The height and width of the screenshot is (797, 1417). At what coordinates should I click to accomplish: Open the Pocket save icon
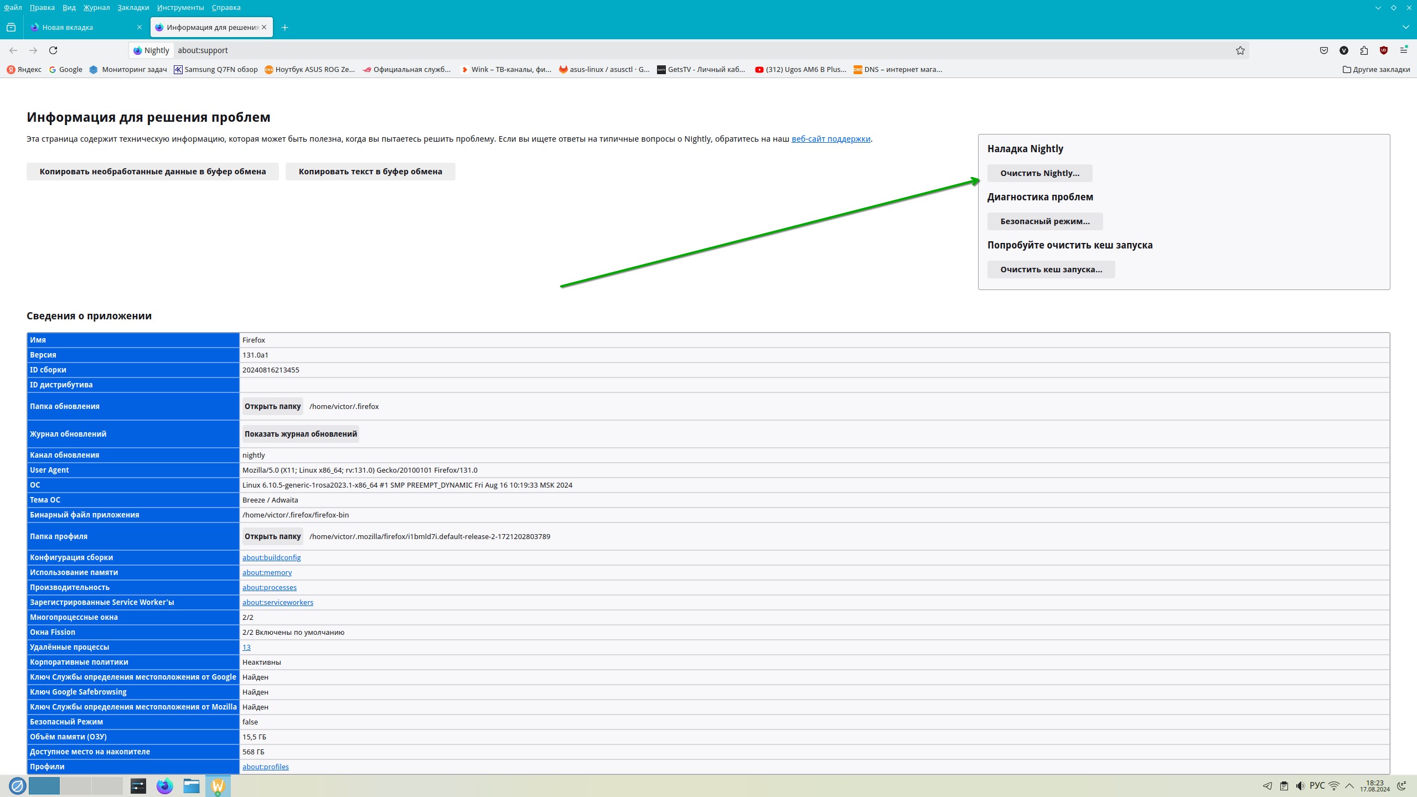click(x=1323, y=50)
